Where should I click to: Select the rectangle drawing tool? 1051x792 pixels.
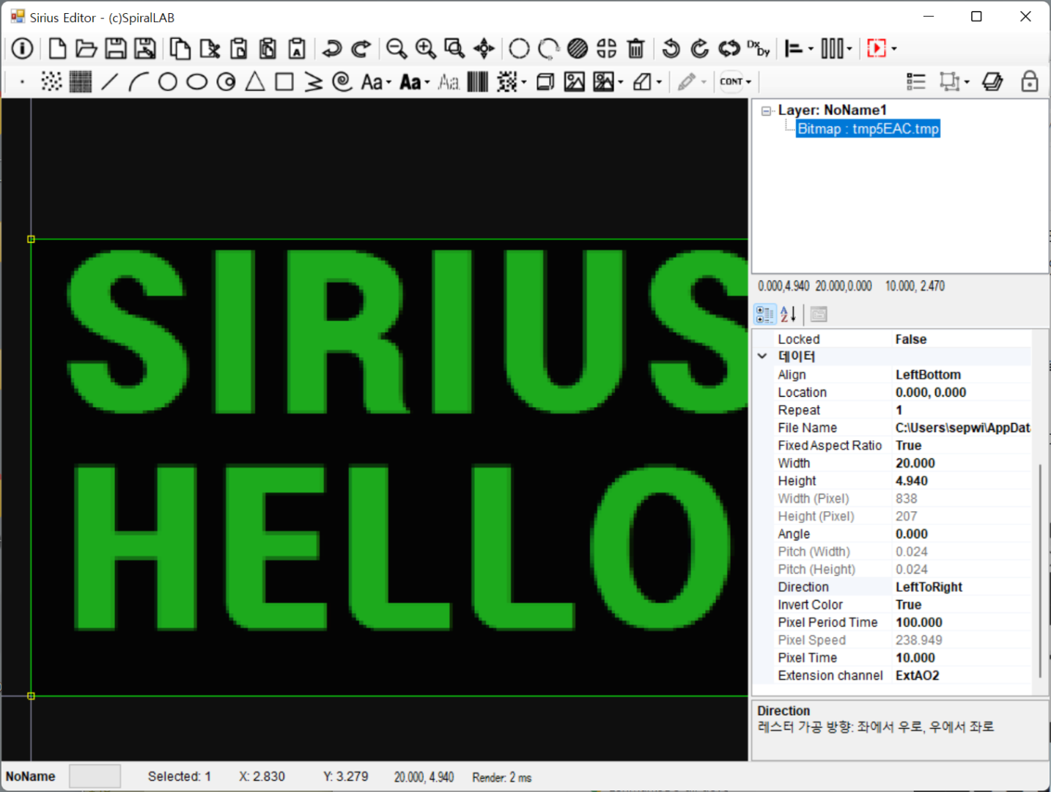(x=284, y=81)
